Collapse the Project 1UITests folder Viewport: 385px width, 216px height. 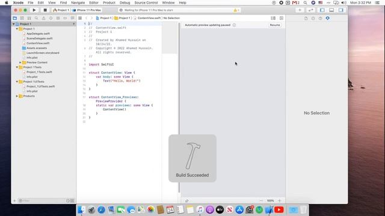pyautogui.click(x=17, y=82)
